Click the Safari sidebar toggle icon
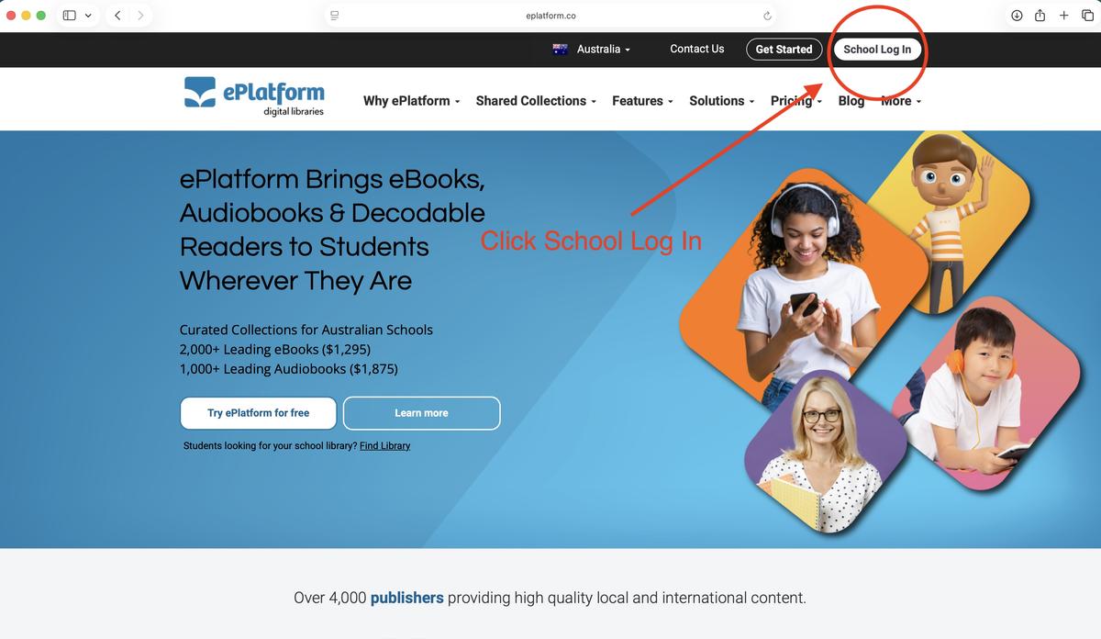This screenshot has width=1101, height=639. pos(70,16)
